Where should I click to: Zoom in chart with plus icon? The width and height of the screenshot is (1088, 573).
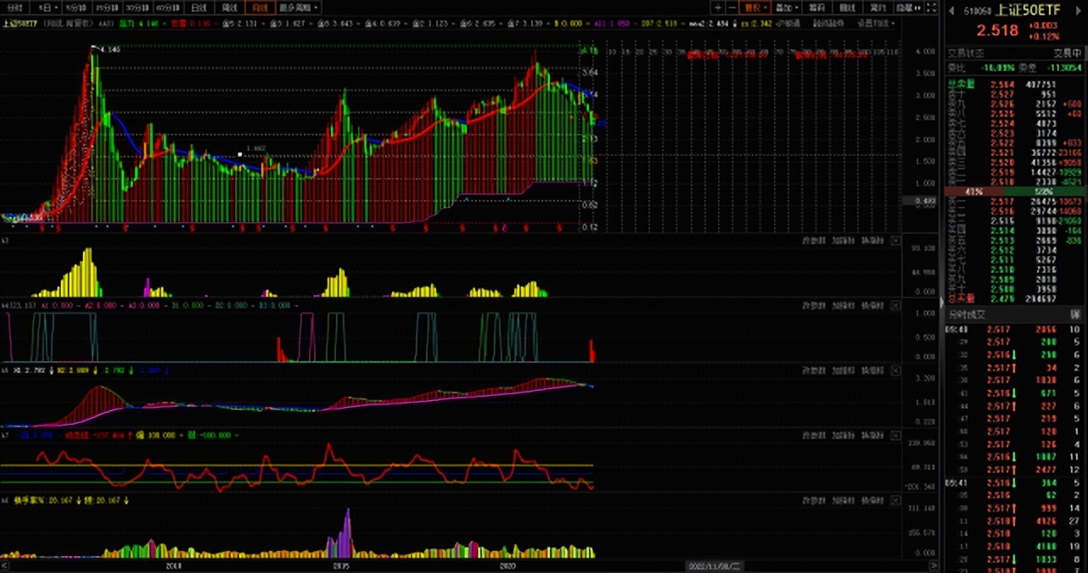(x=718, y=7)
